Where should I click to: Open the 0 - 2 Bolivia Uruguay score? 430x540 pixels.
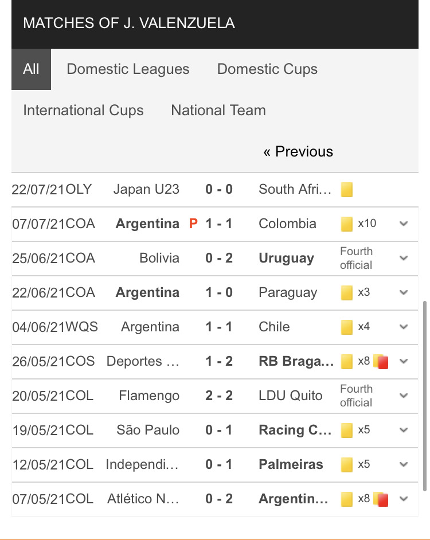click(219, 258)
